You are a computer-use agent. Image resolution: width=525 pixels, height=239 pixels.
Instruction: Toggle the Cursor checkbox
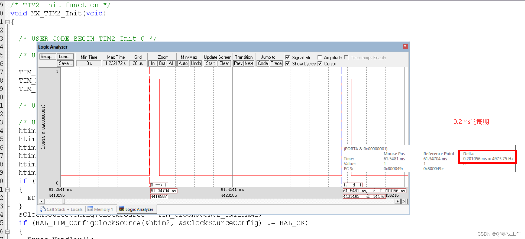pos(320,63)
